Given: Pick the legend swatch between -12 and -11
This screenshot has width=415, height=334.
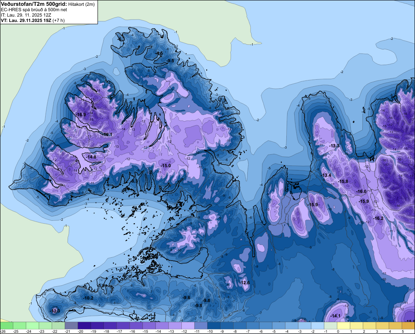Looking at the screenshot, I should [x=188, y=325].
